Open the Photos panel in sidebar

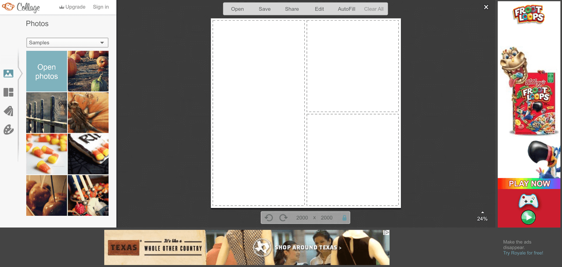point(9,74)
